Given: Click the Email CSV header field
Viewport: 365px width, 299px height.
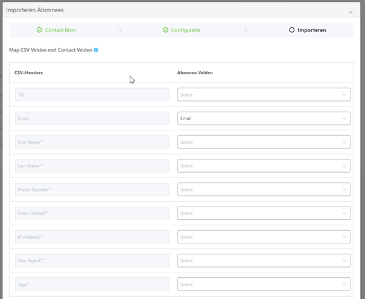Looking at the screenshot, I should pos(92,118).
